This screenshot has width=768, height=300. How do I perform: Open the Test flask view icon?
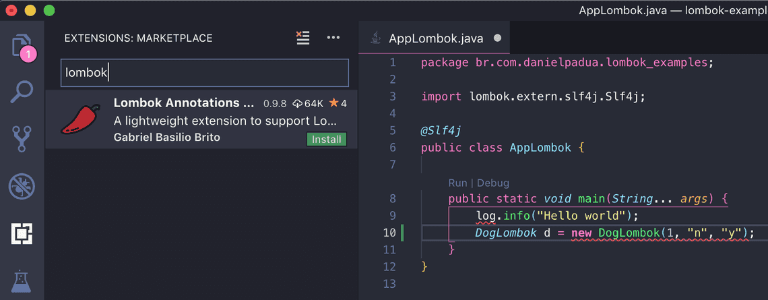[22, 281]
